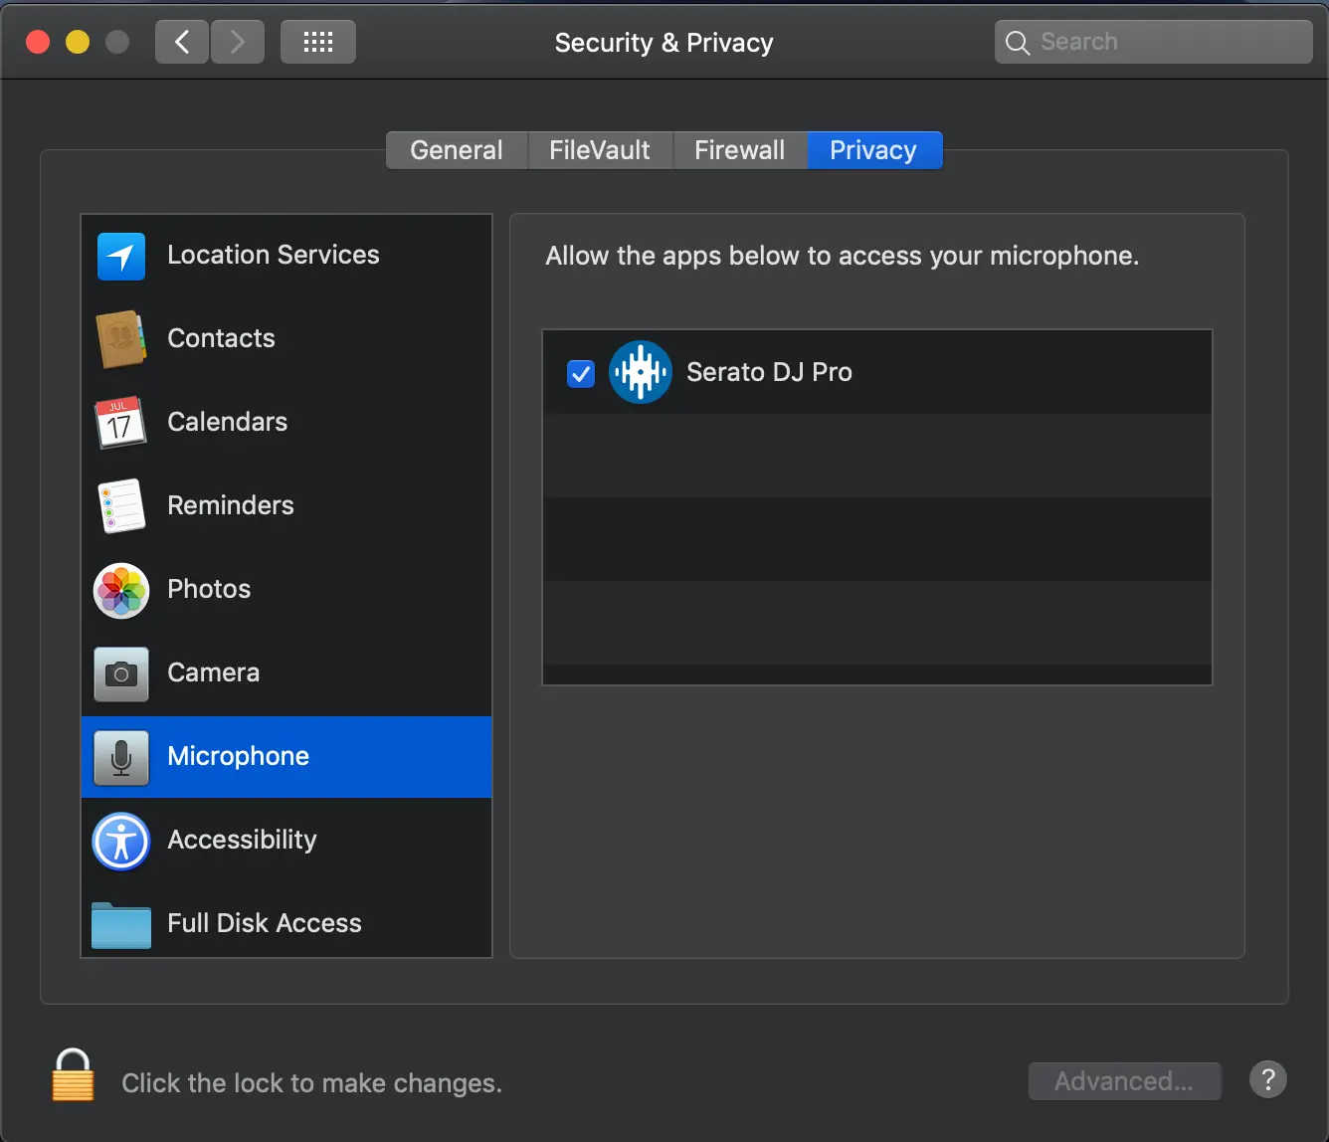
Task: Click the lock to make changes
Action: 73,1076
